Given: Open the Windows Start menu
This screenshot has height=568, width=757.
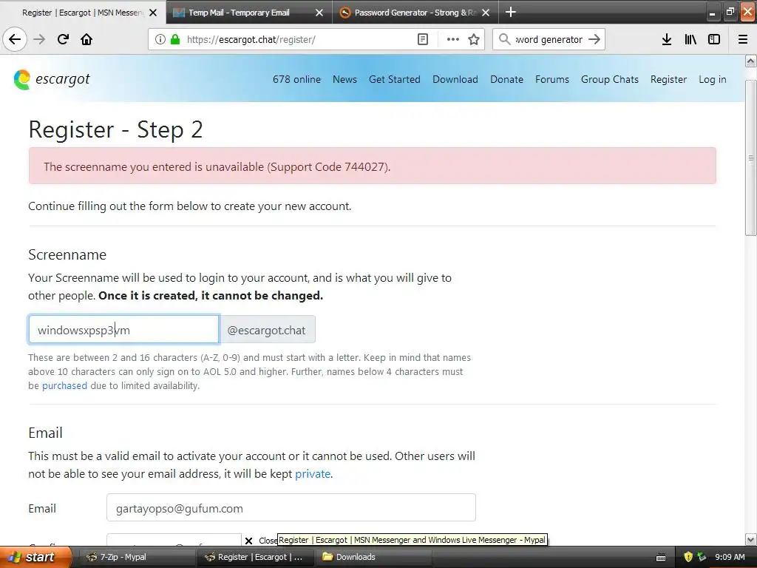Looking at the screenshot, I should pyautogui.click(x=35, y=557).
